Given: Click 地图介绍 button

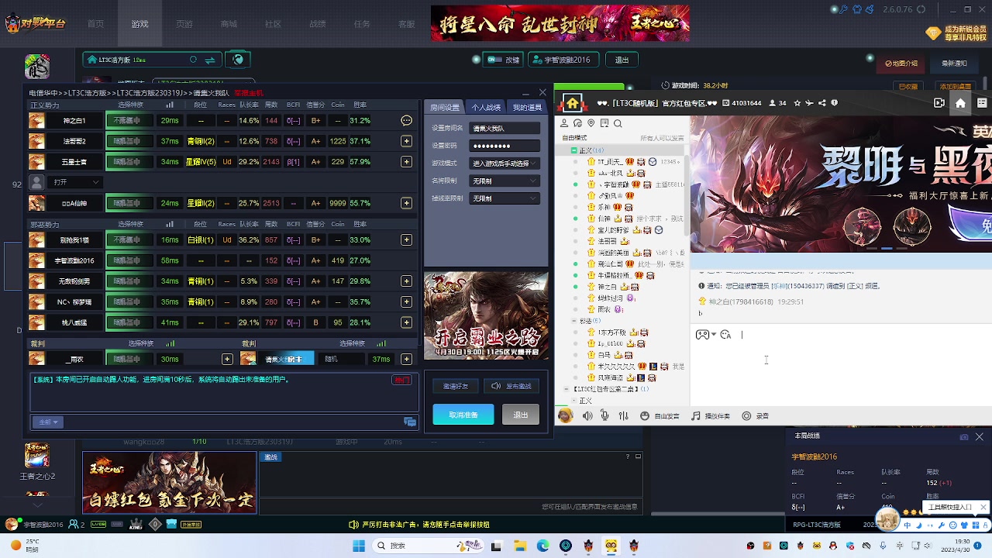Looking at the screenshot, I should point(901,64).
